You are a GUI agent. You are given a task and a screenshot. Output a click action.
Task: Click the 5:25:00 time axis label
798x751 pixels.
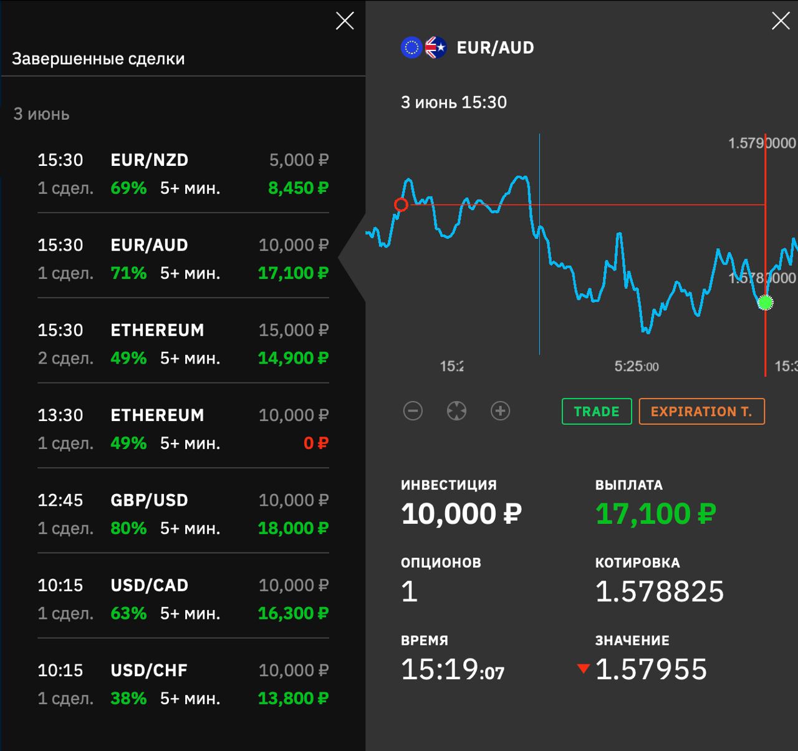[637, 366]
